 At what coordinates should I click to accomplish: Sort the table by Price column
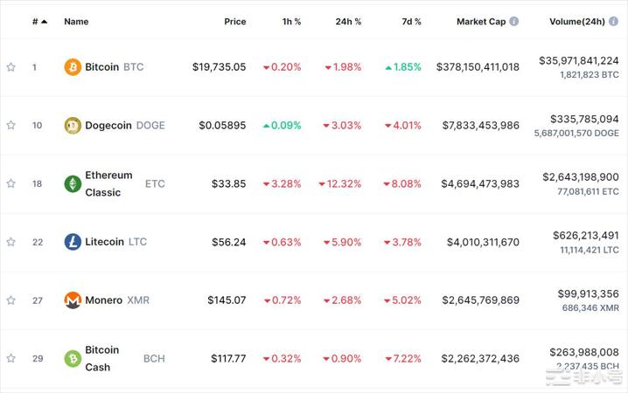234,21
